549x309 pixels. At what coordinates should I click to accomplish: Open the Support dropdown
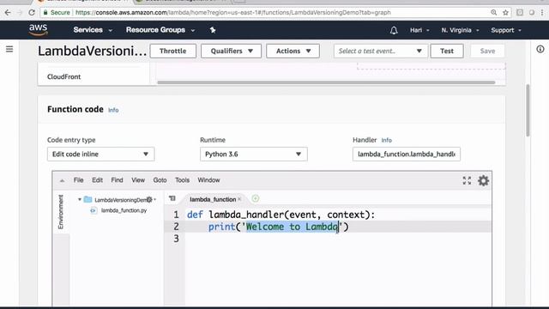click(506, 30)
